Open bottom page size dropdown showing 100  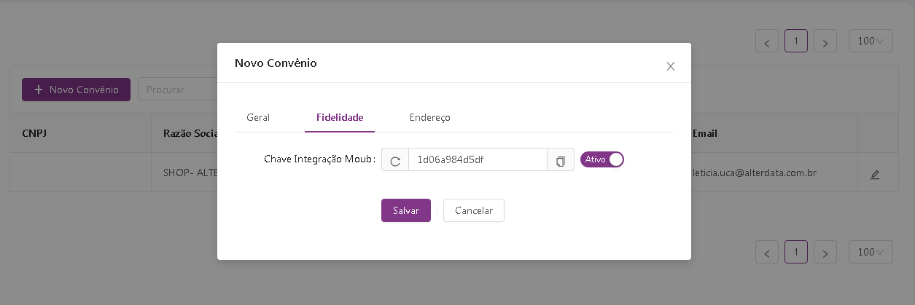coord(871,253)
